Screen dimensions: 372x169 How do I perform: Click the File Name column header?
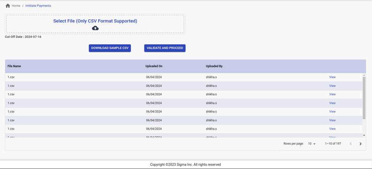click(x=14, y=66)
